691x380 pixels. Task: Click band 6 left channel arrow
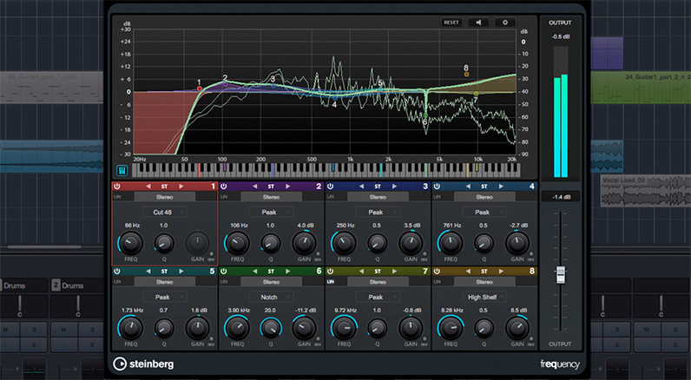(x=254, y=272)
